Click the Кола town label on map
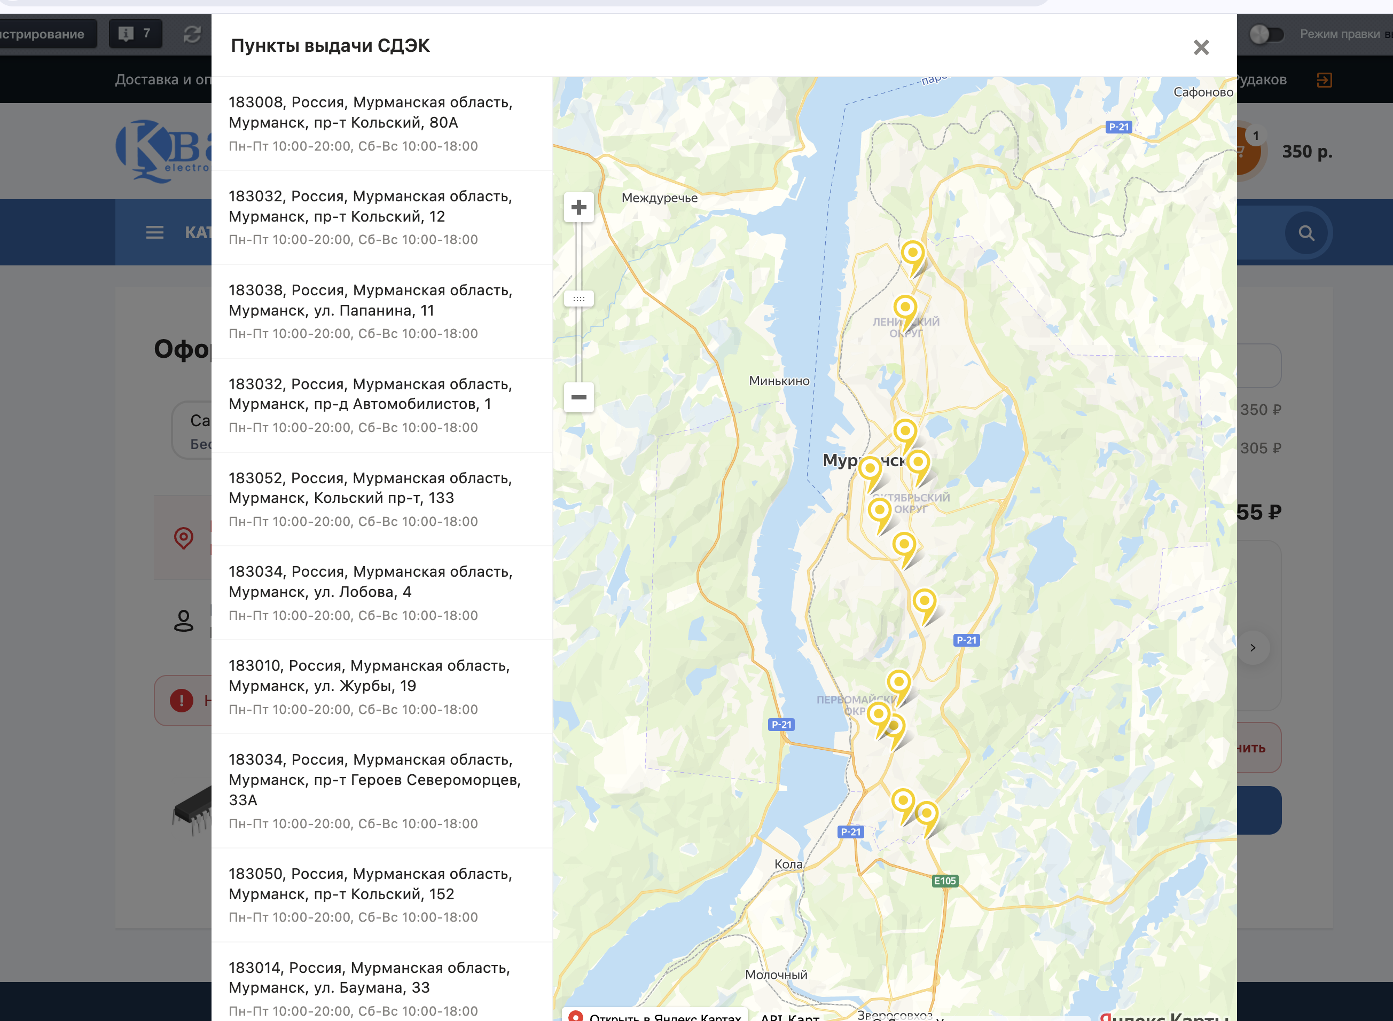1393x1021 pixels. pos(788,864)
